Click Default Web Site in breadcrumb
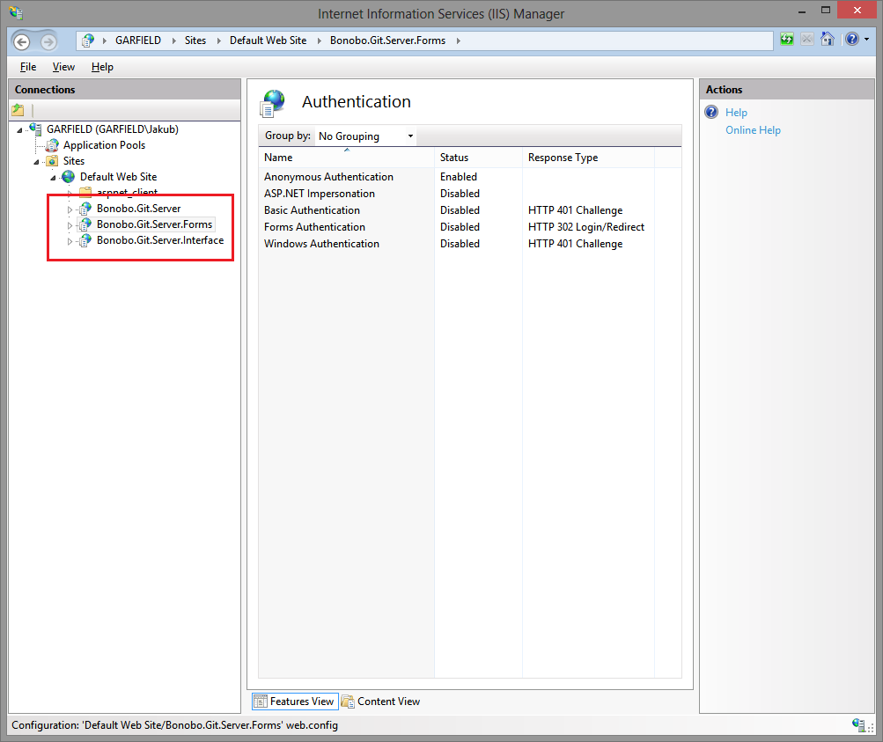This screenshot has height=742, width=883. pos(268,40)
